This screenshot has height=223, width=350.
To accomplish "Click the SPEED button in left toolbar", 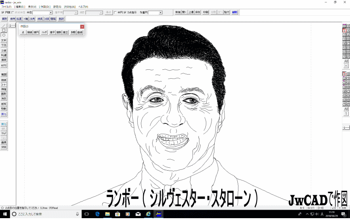I will tap(4, 147).
